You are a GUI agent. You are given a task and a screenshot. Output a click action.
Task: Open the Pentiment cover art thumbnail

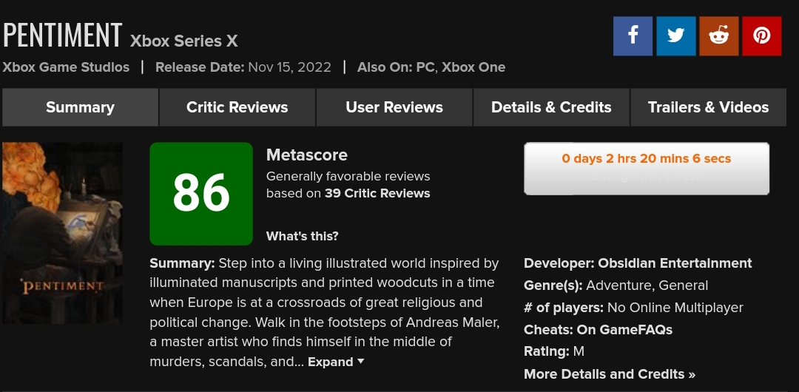pyautogui.click(x=62, y=232)
